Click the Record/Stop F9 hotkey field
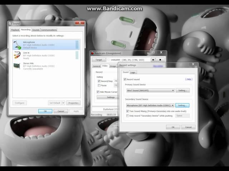229x171 pixels. tap(116, 81)
